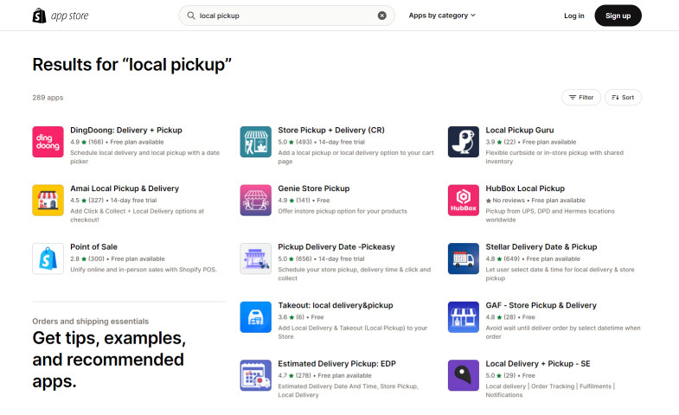Open the Local Pickup Guru bird icon

(x=464, y=142)
